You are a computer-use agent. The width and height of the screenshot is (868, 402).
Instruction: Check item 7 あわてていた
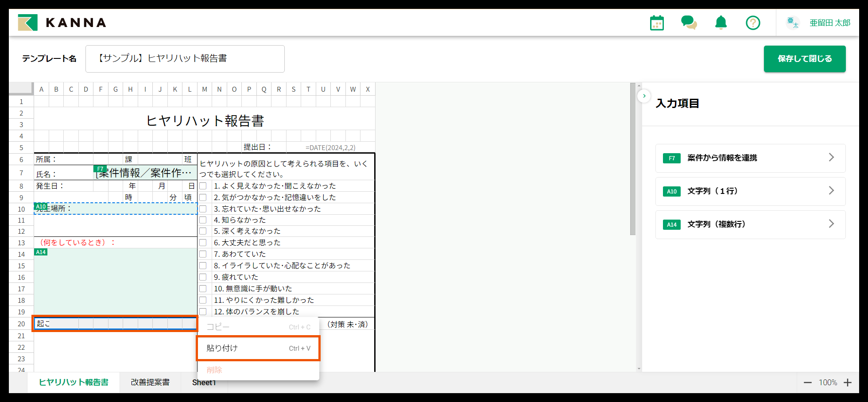pos(203,254)
